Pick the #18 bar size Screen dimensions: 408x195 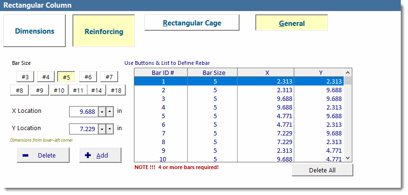coord(116,90)
